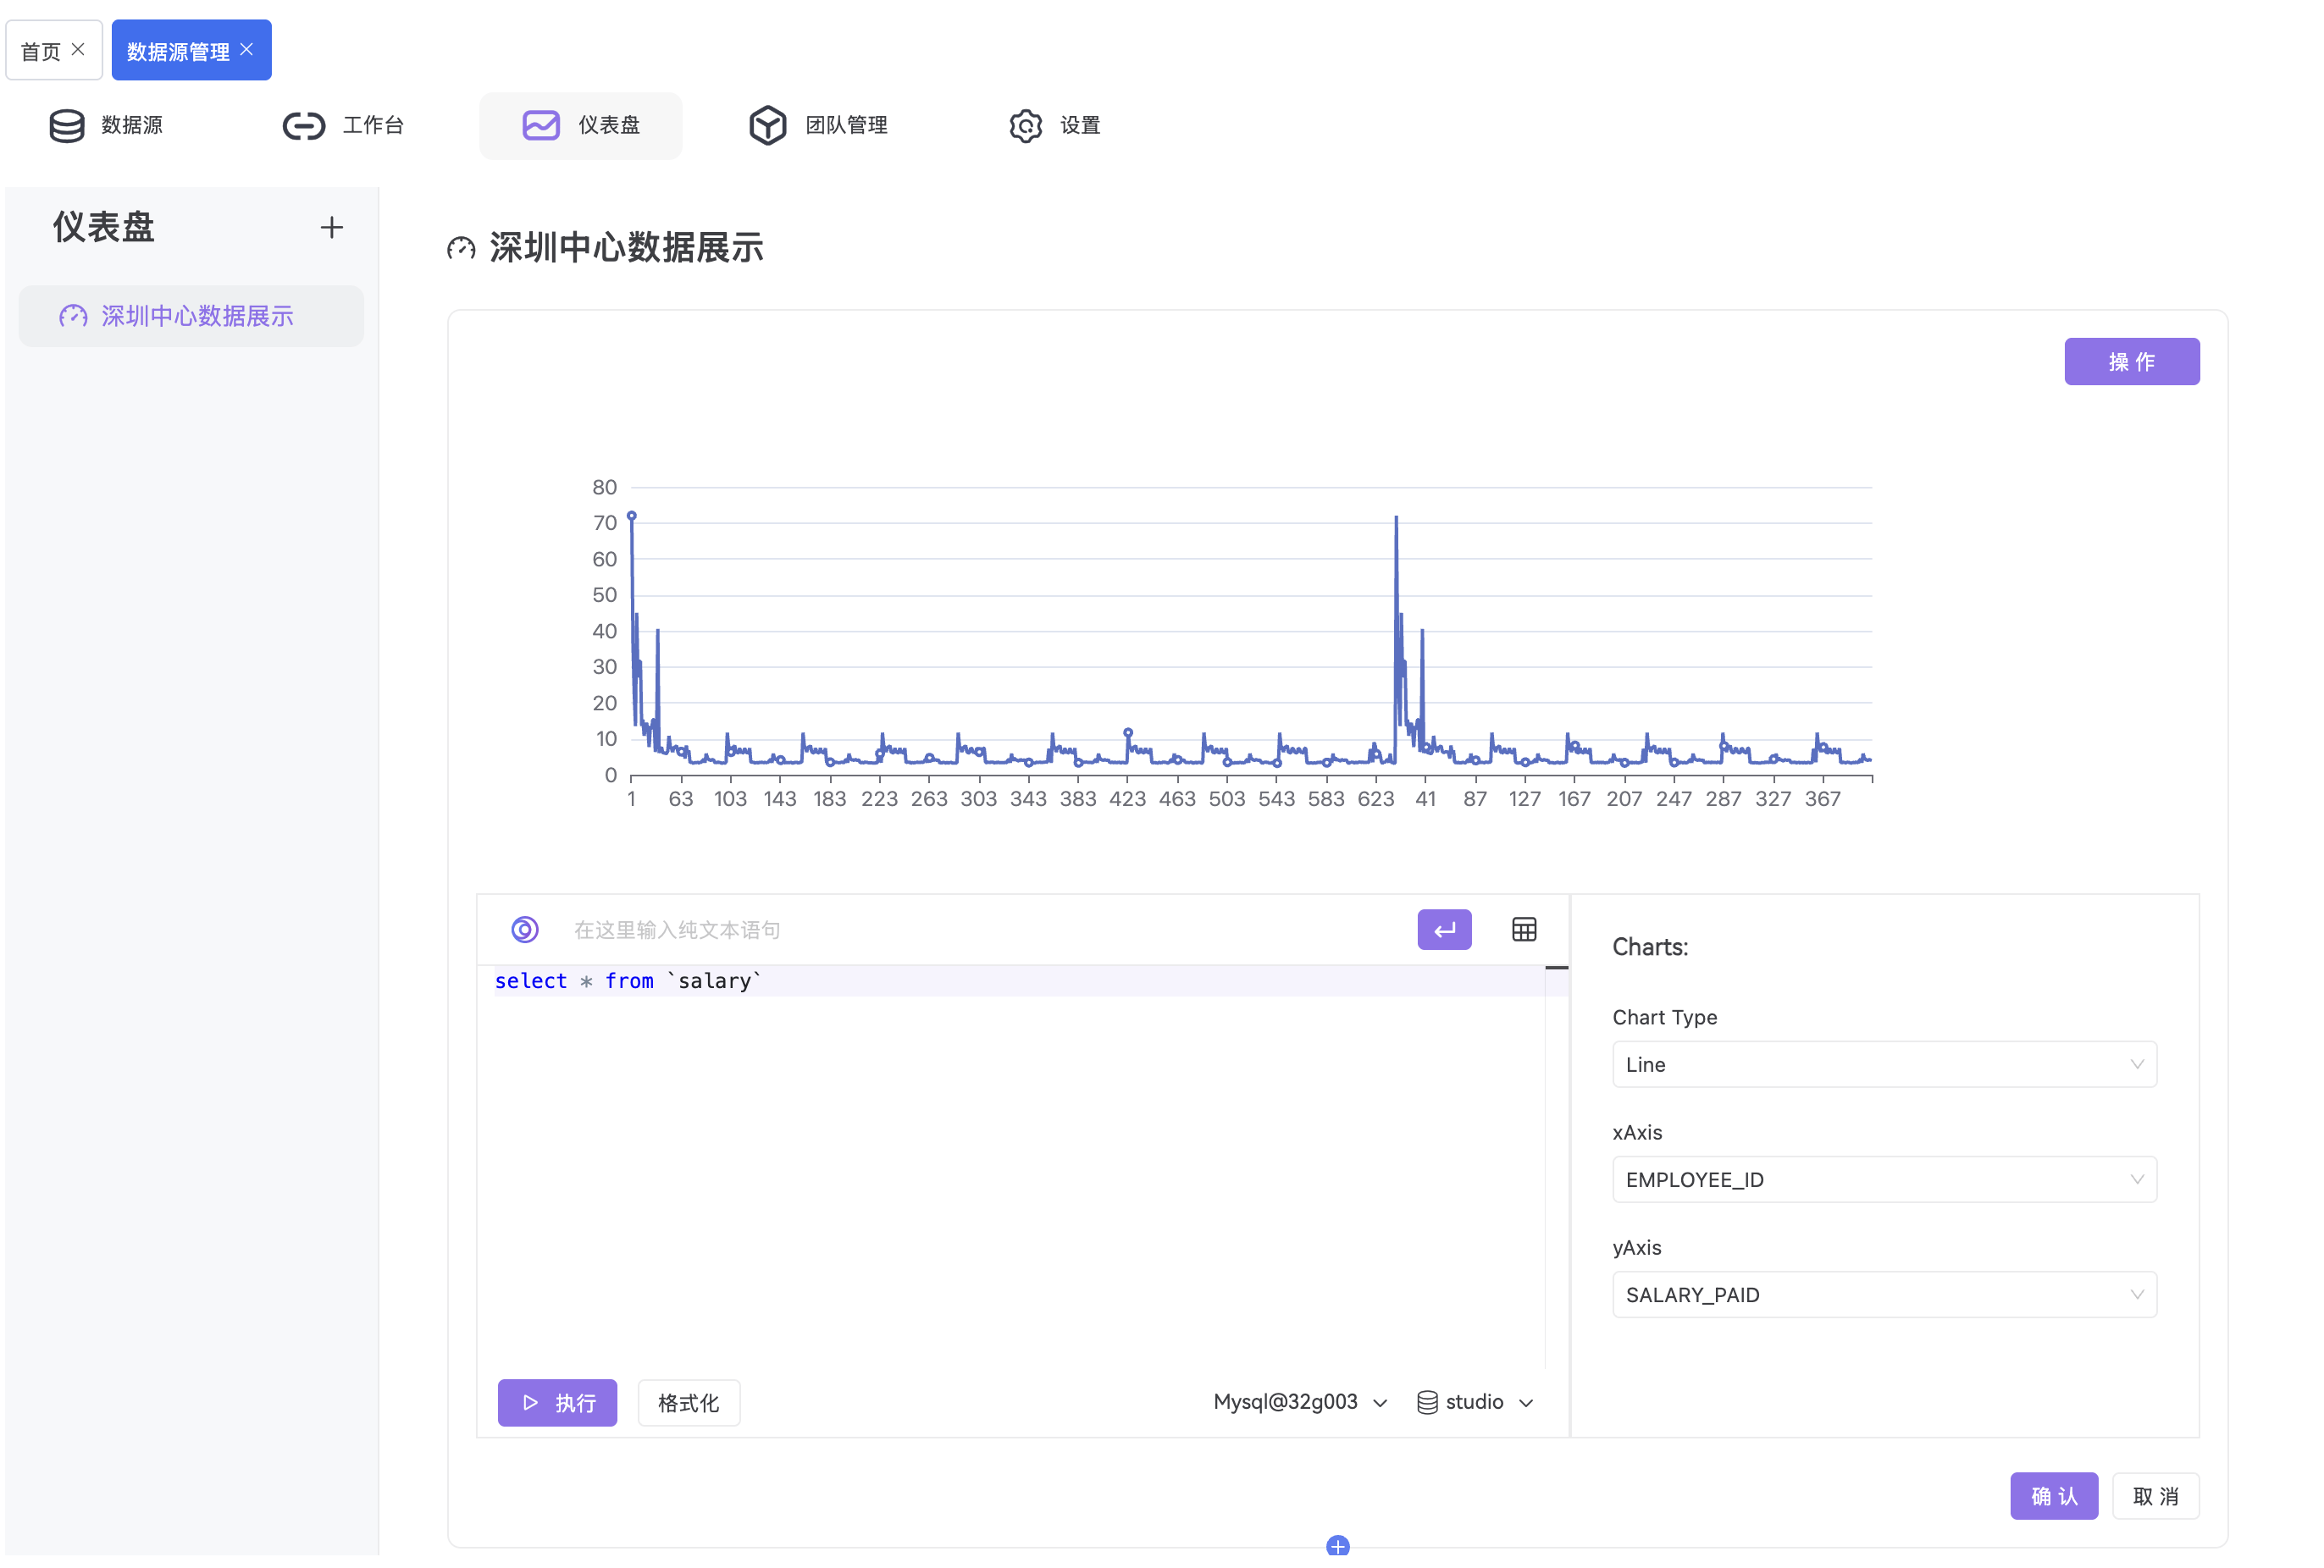Close the 数据源管理 tab

click(x=247, y=50)
